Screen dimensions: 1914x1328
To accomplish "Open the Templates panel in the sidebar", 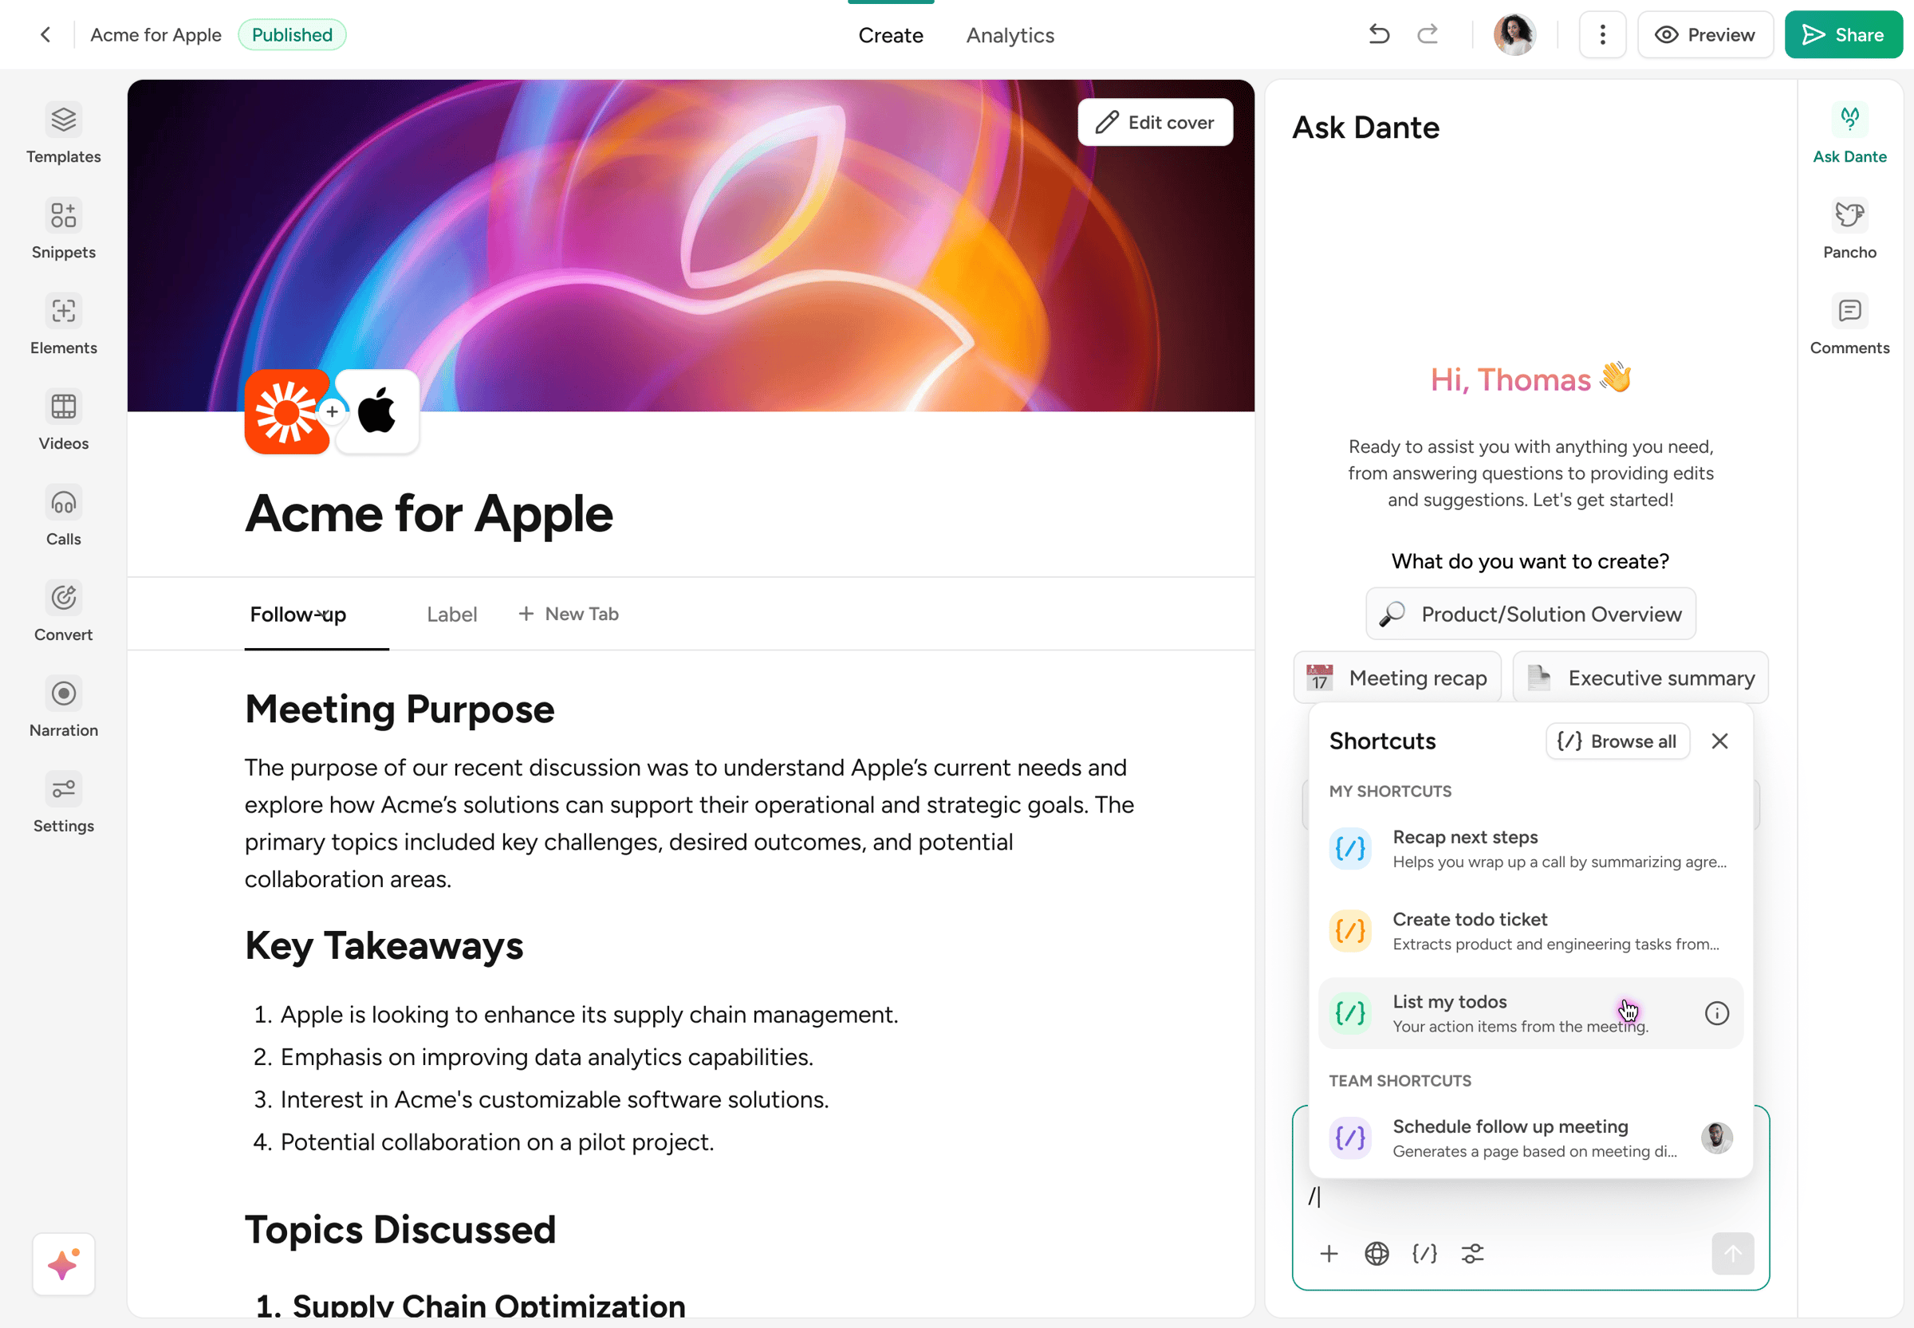I will 63,133.
